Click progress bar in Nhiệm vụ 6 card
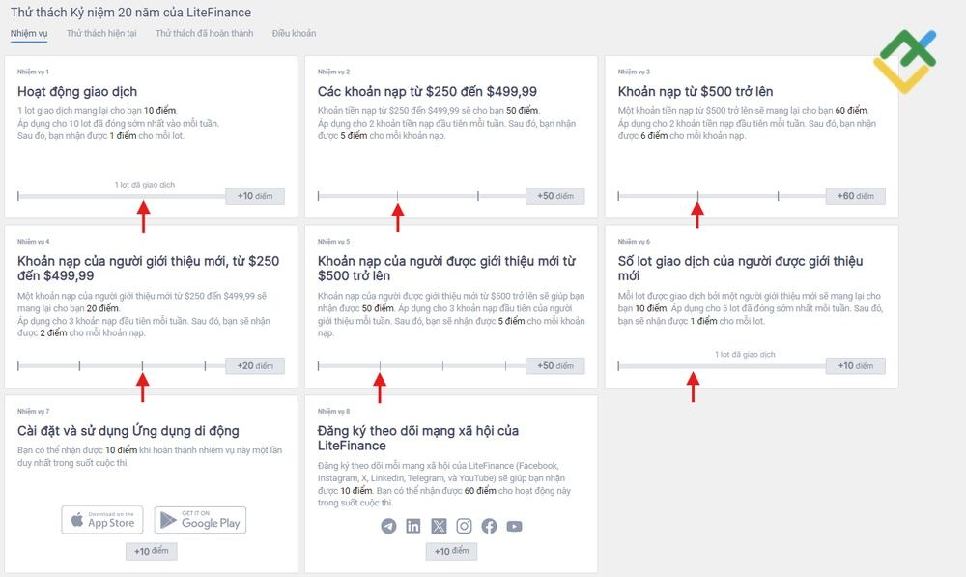 pos(722,365)
